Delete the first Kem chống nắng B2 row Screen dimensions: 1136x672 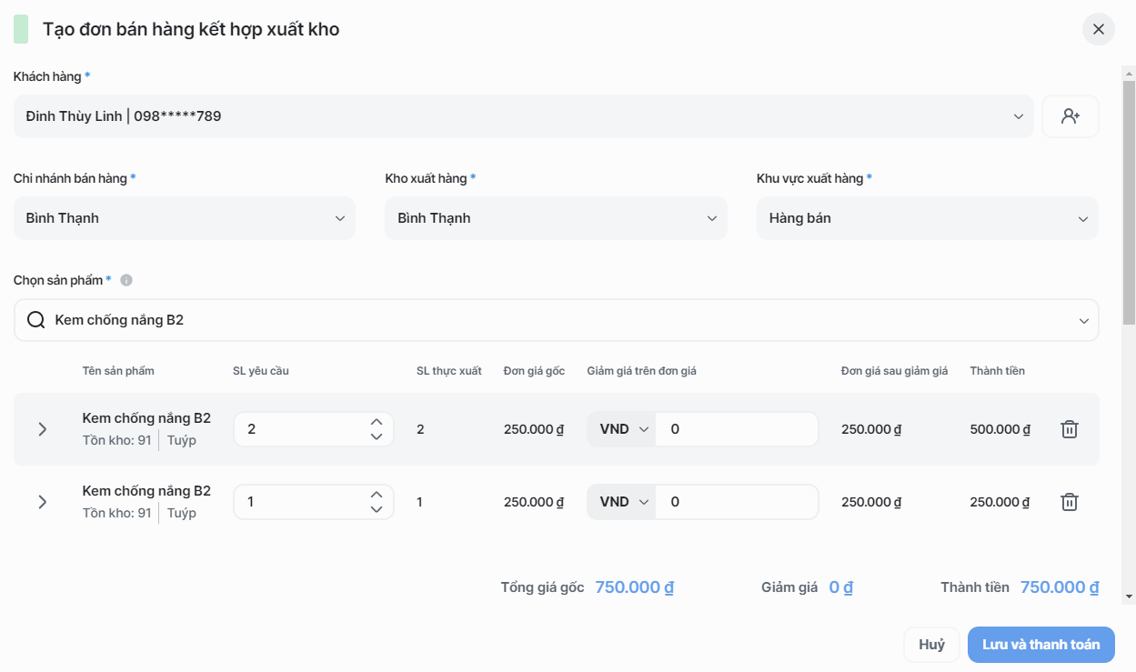click(1070, 429)
